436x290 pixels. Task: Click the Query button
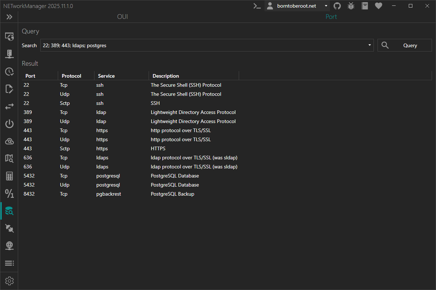[x=404, y=45]
